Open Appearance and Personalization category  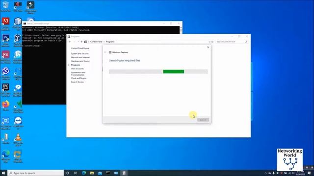pos(78,74)
